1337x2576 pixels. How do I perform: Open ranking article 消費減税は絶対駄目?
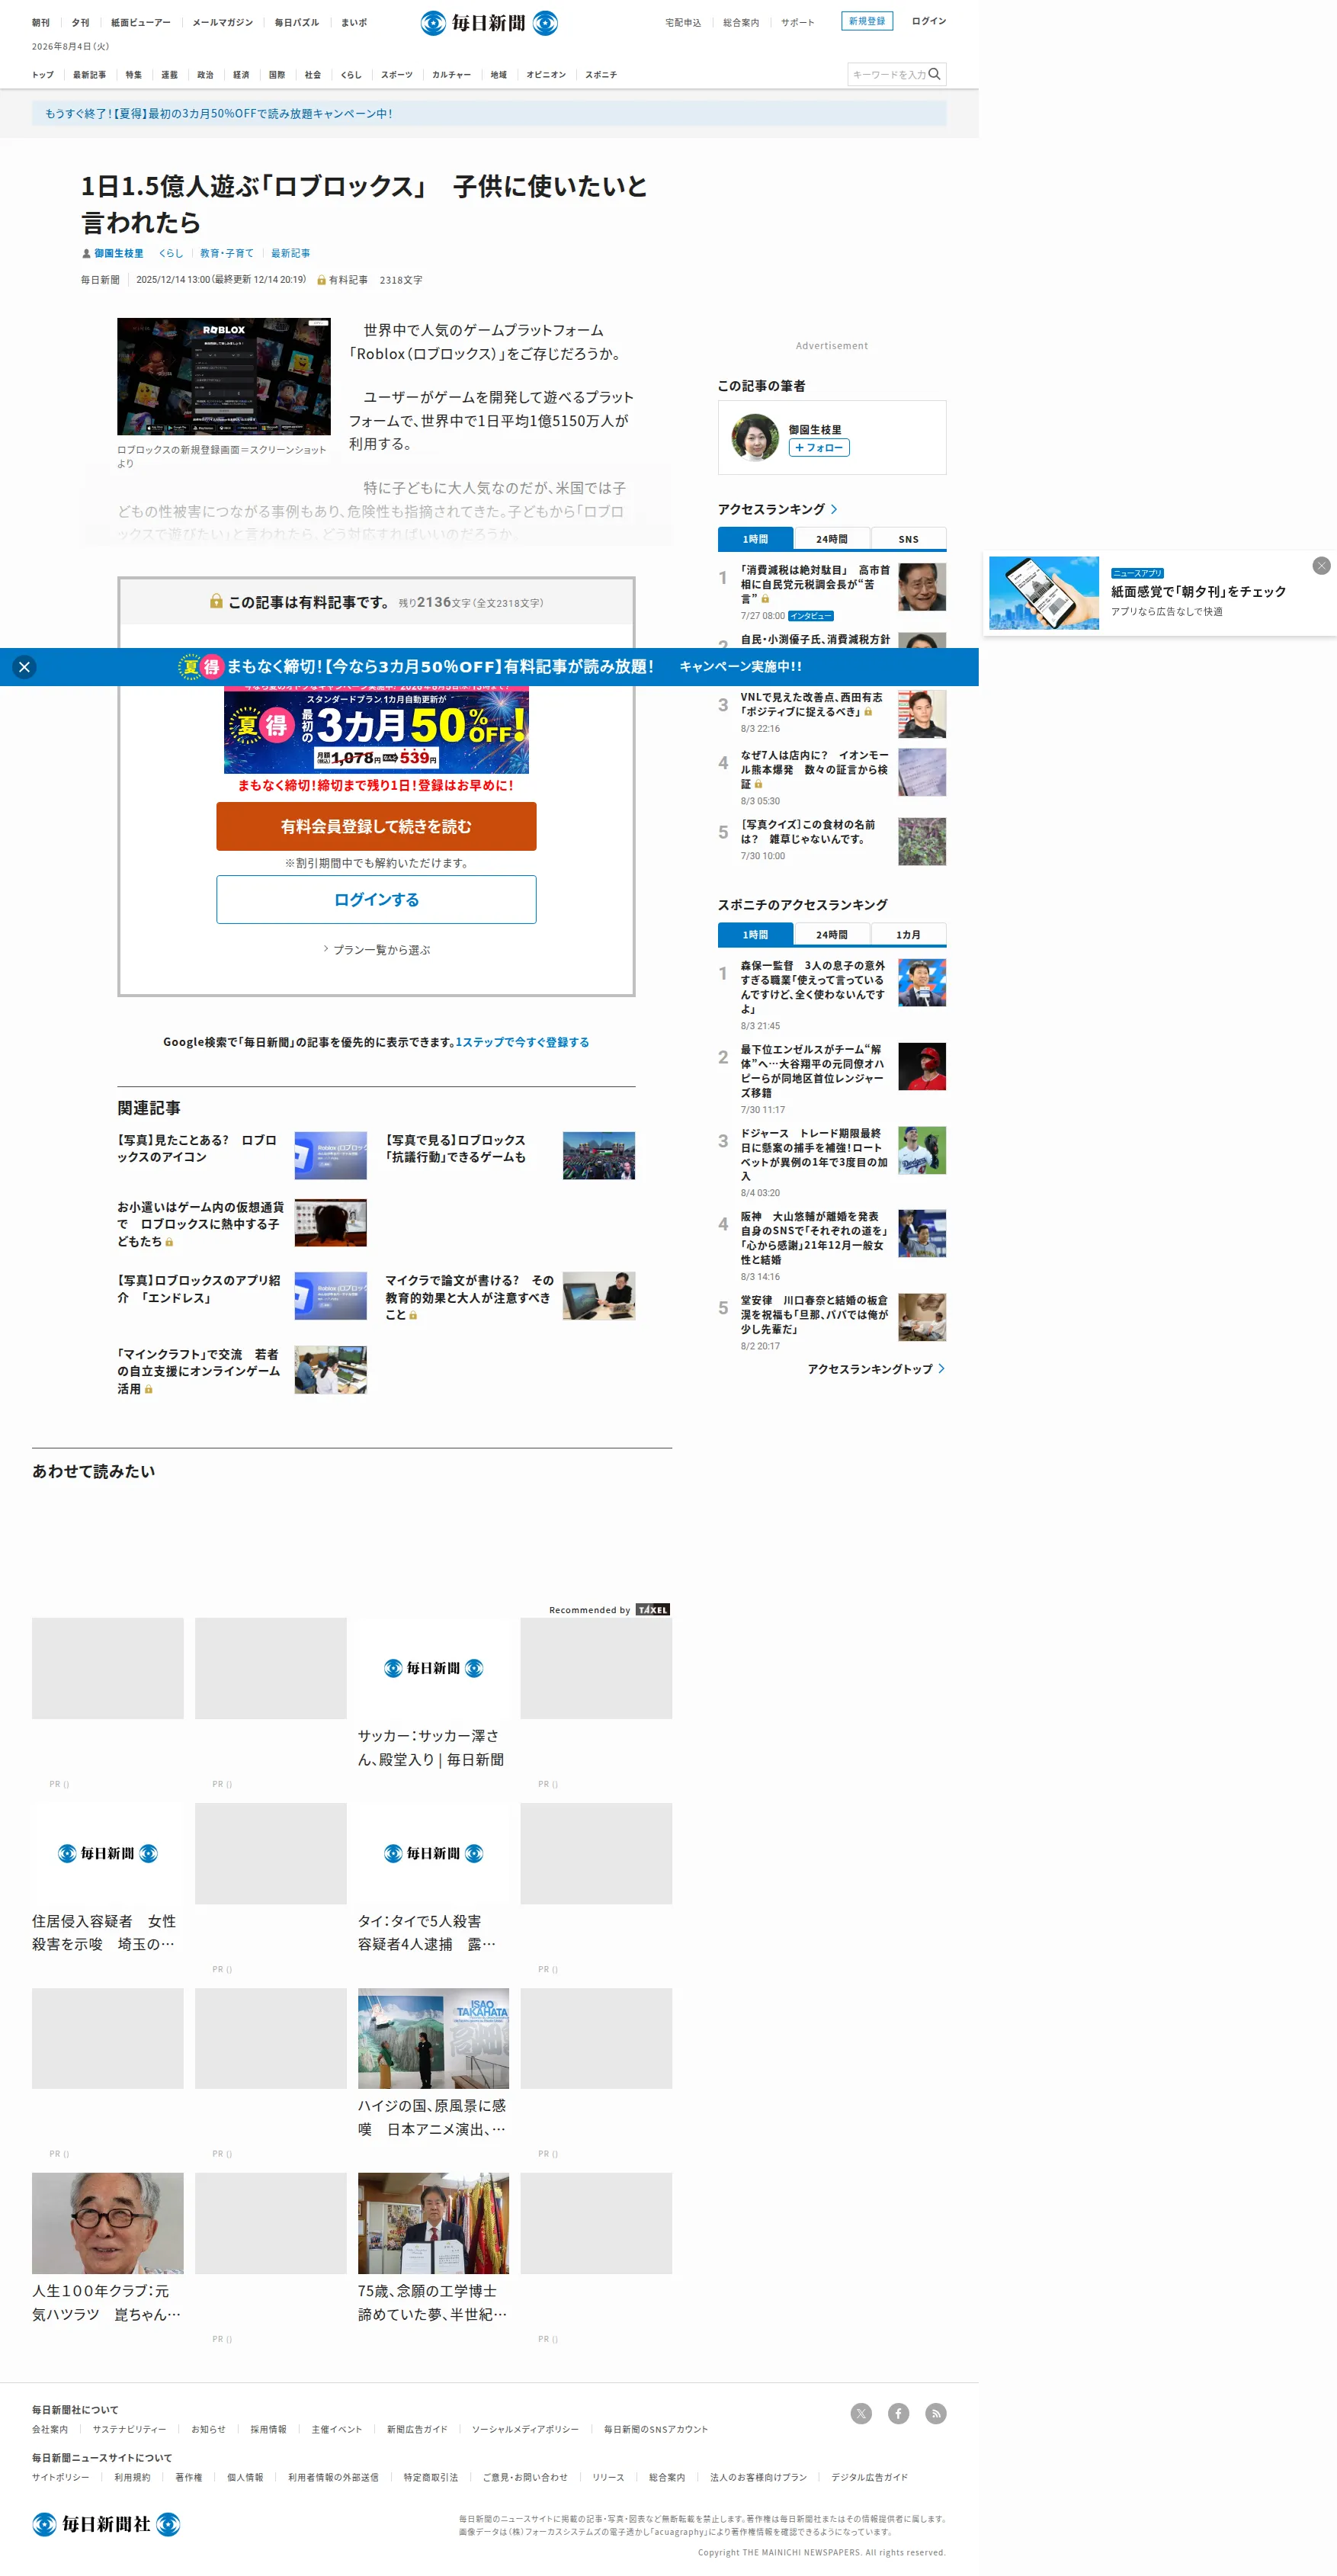815,584
